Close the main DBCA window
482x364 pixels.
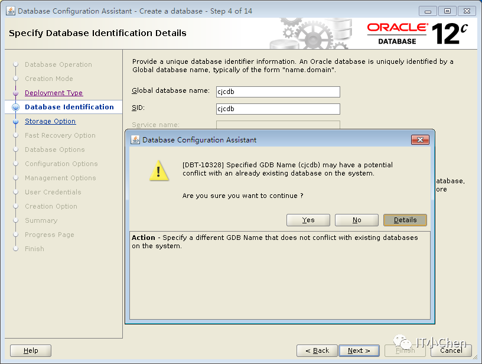(x=467, y=11)
